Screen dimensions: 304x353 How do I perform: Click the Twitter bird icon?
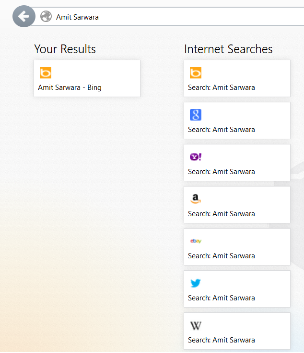(x=195, y=283)
